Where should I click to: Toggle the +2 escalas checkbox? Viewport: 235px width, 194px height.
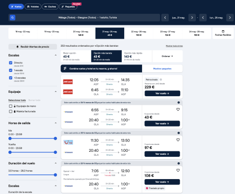[x=10, y=78]
